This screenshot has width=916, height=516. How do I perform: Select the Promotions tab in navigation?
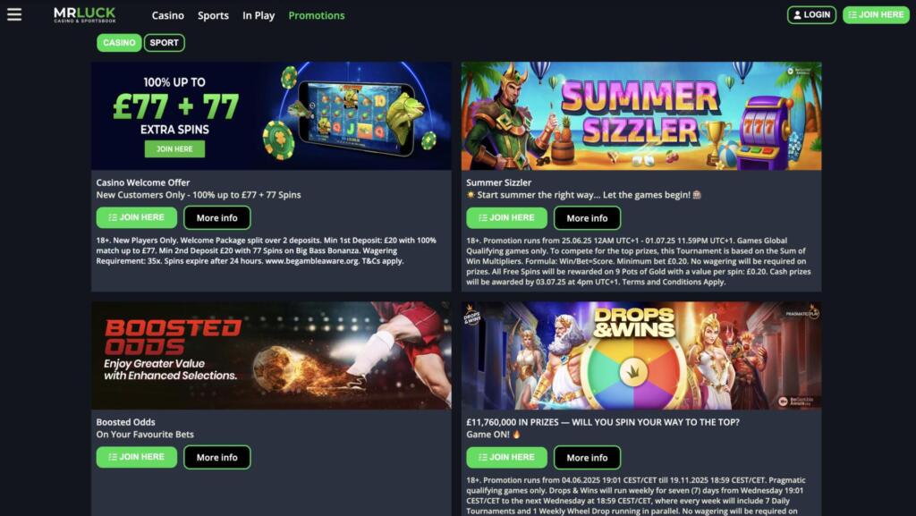click(x=317, y=16)
